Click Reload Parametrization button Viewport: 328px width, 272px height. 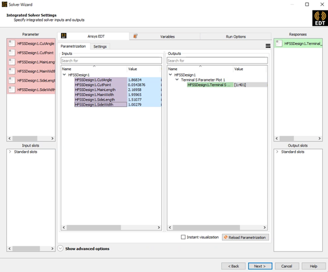tap(245, 237)
